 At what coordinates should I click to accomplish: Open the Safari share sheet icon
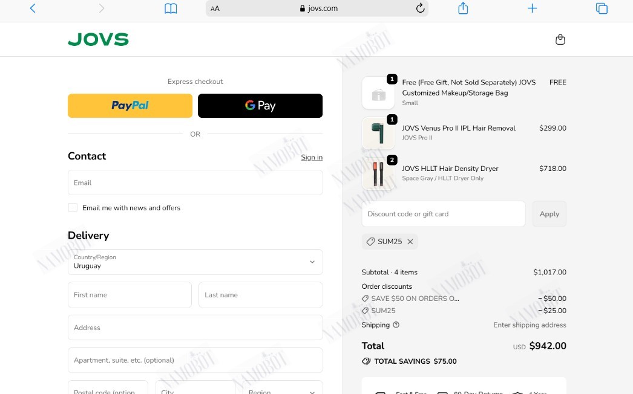click(463, 8)
